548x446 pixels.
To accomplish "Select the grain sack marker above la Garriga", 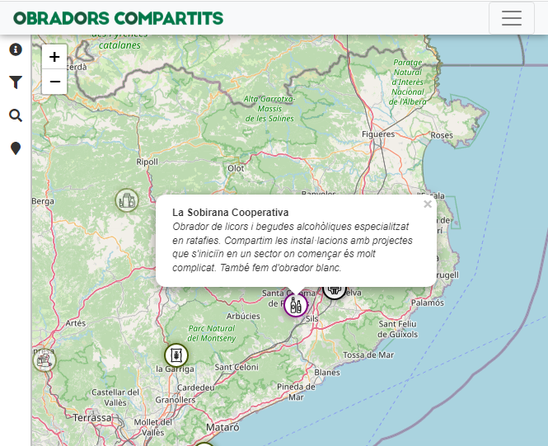I will click(x=176, y=355).
